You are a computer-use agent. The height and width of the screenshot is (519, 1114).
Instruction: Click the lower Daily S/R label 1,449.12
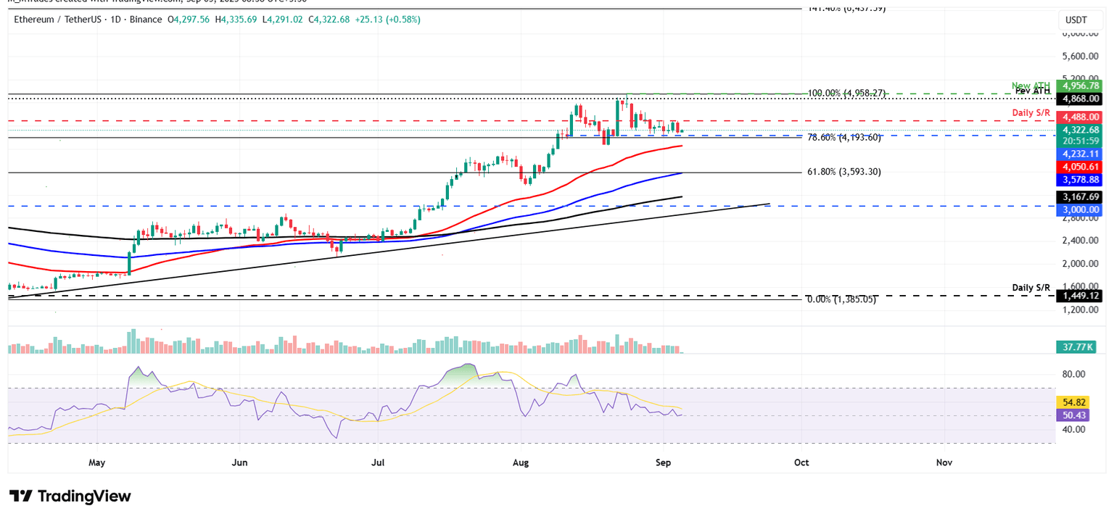(x=1078, y=296)
